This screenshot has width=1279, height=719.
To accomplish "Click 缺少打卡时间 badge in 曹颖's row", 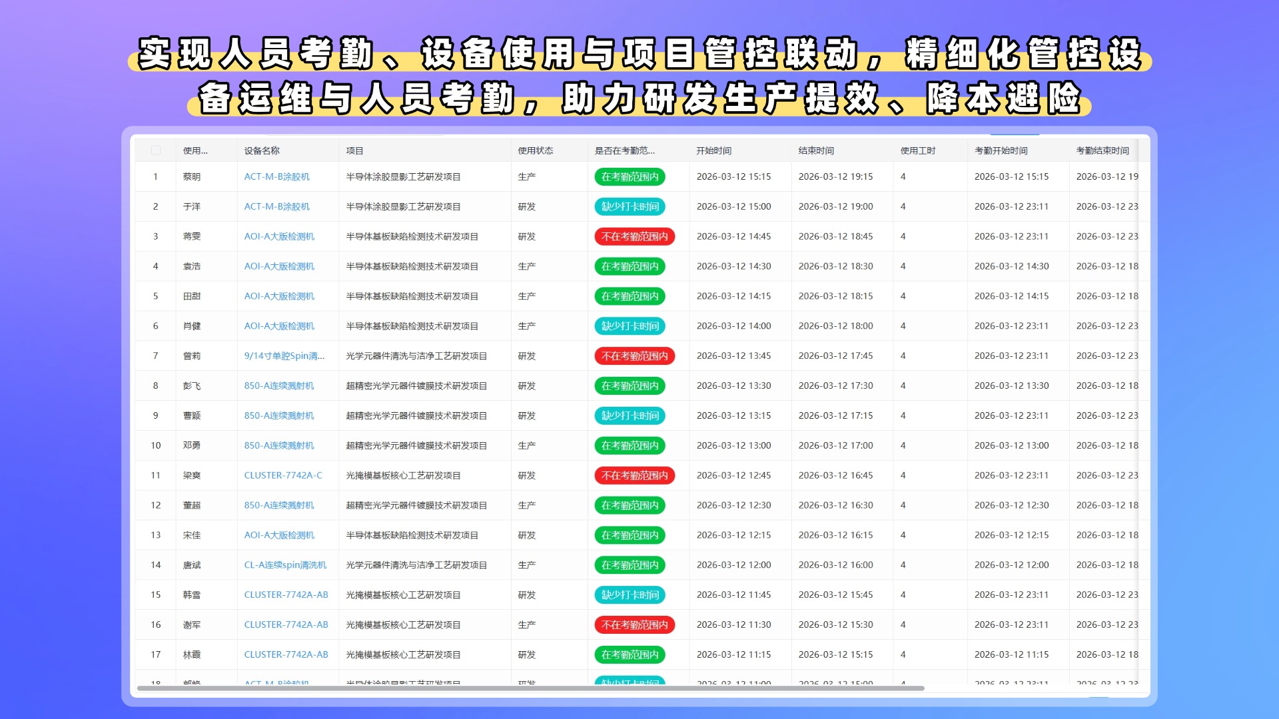I will coord(630,416).
